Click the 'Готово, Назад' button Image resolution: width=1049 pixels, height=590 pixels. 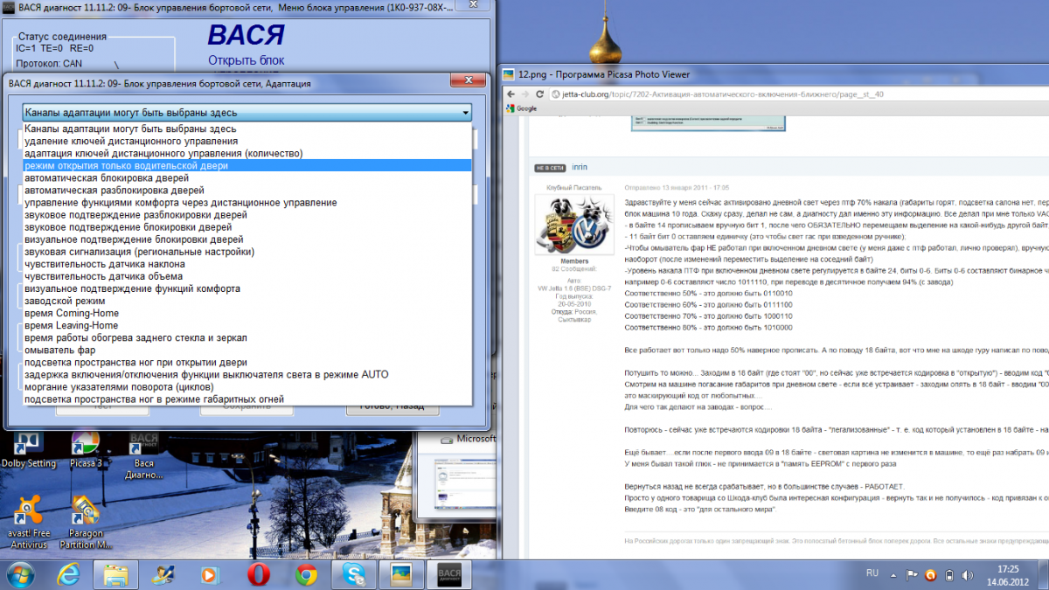392,407
